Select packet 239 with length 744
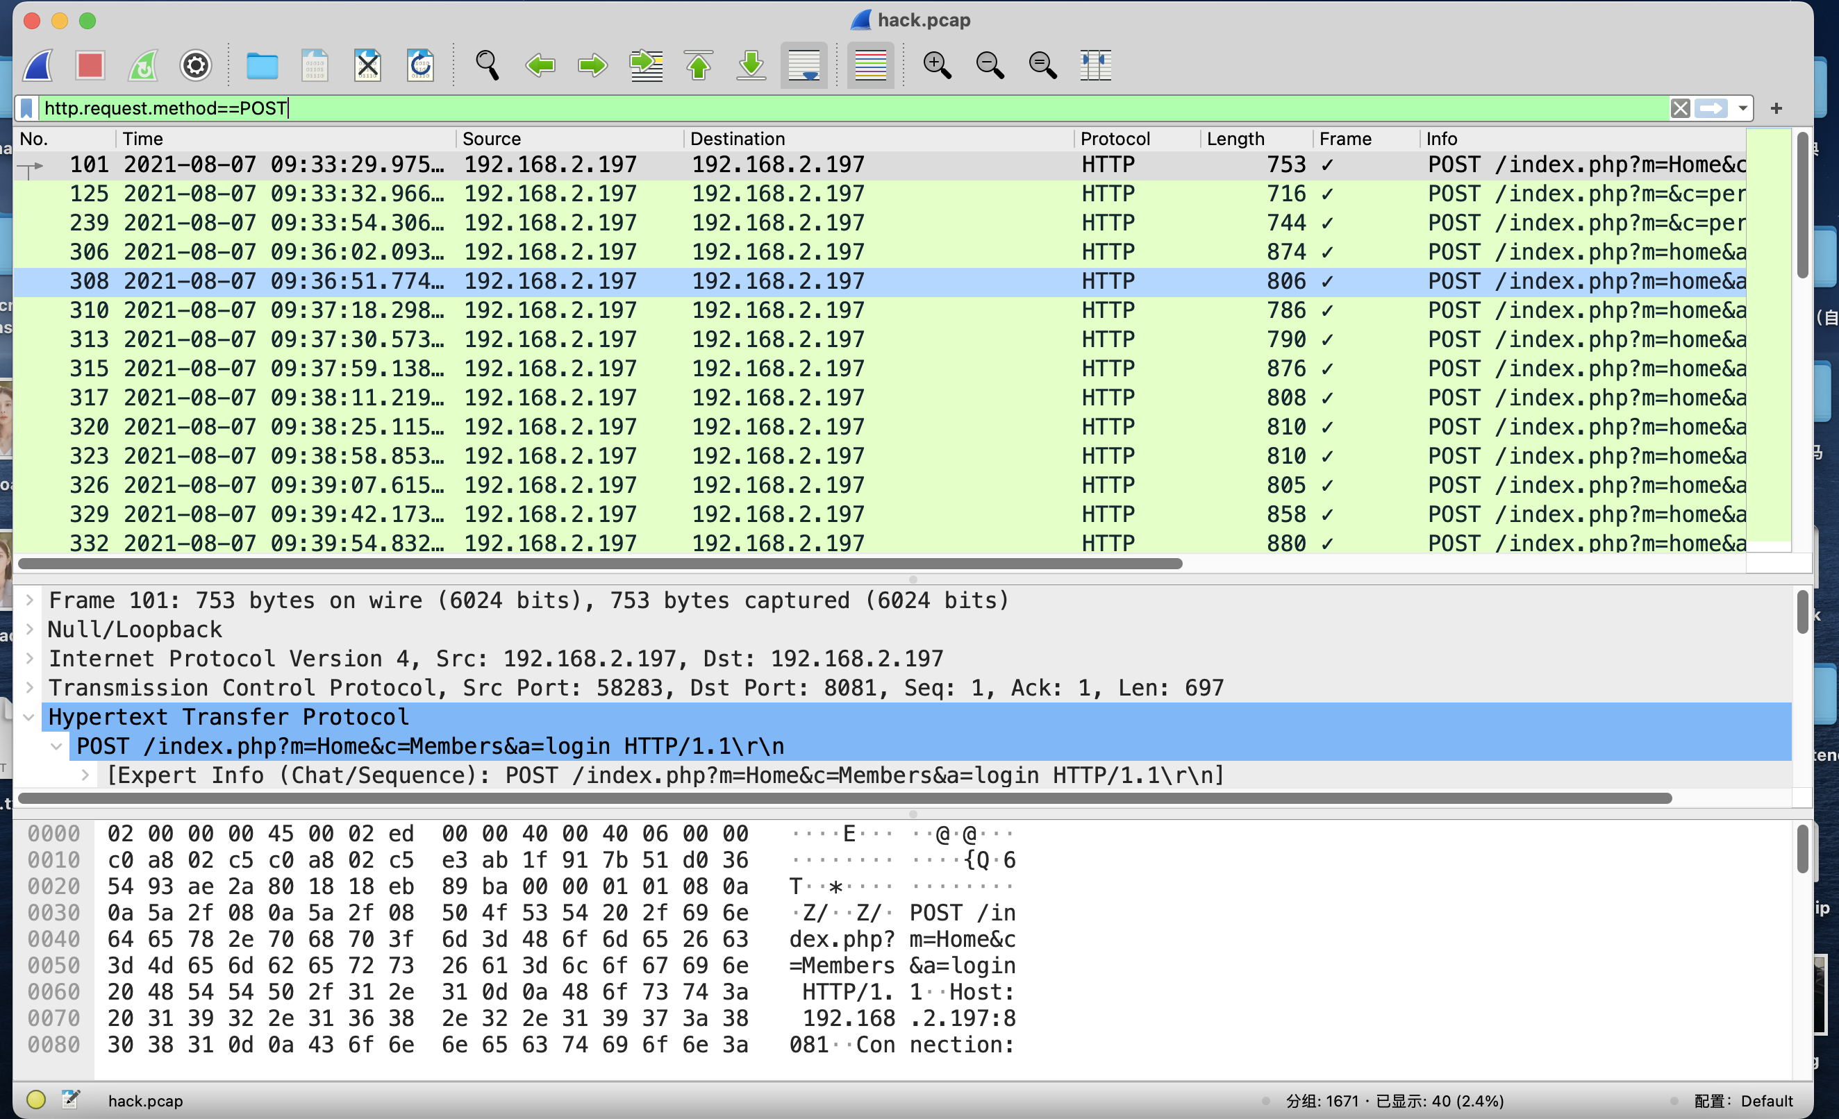The image size is (1839, 1119). (880, 223)
